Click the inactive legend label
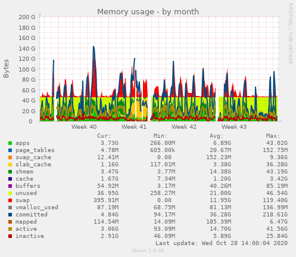Screen dimensions: 296x257 click(30, 236)
